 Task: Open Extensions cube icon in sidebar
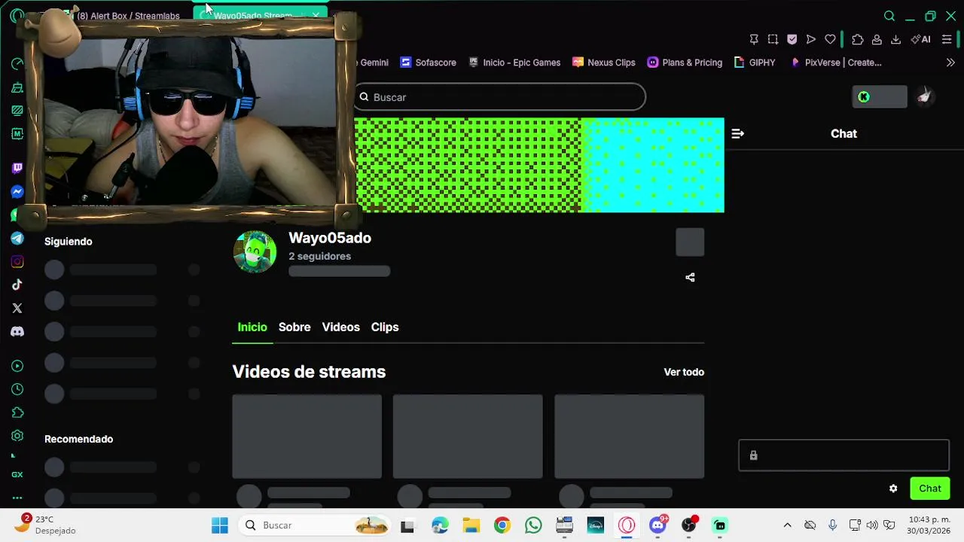click(x=17, y=413)
